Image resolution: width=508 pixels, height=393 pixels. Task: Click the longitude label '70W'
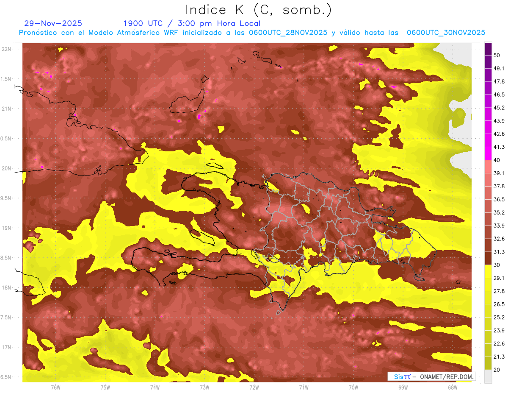pyautogui.click(x=353, y=387)
